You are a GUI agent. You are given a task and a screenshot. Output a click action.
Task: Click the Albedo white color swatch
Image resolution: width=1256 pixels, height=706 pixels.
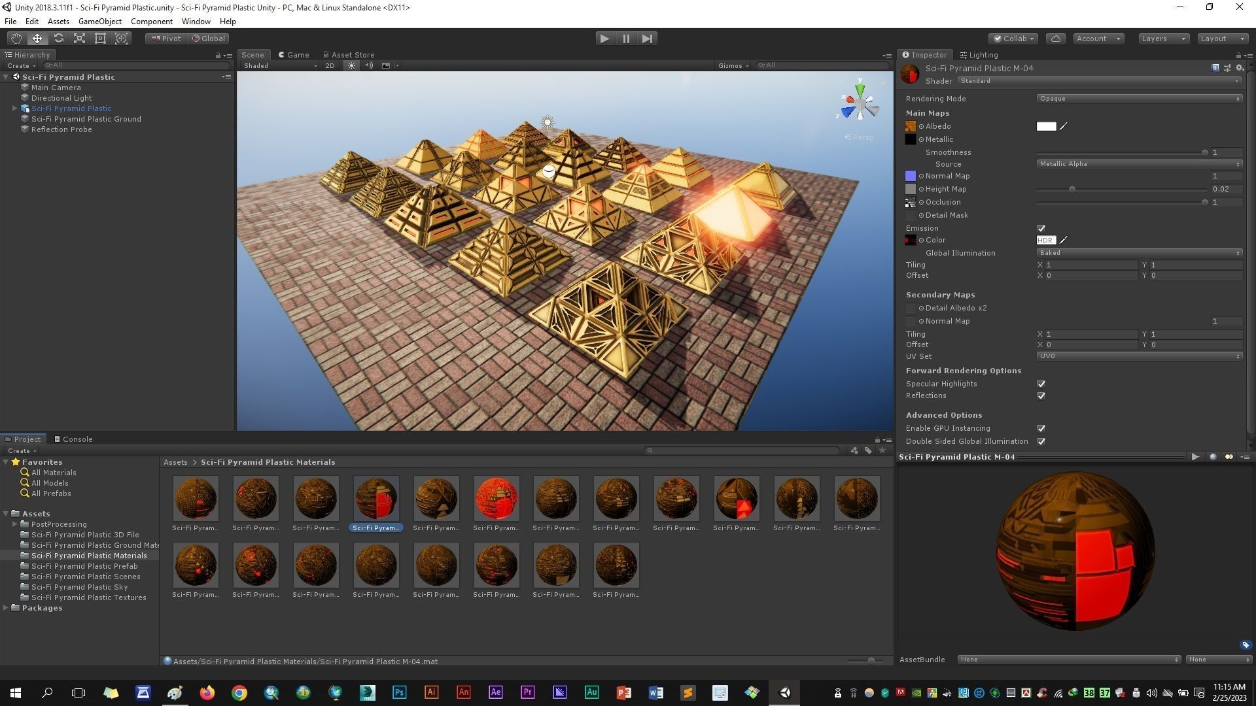tap(1046, 126)
